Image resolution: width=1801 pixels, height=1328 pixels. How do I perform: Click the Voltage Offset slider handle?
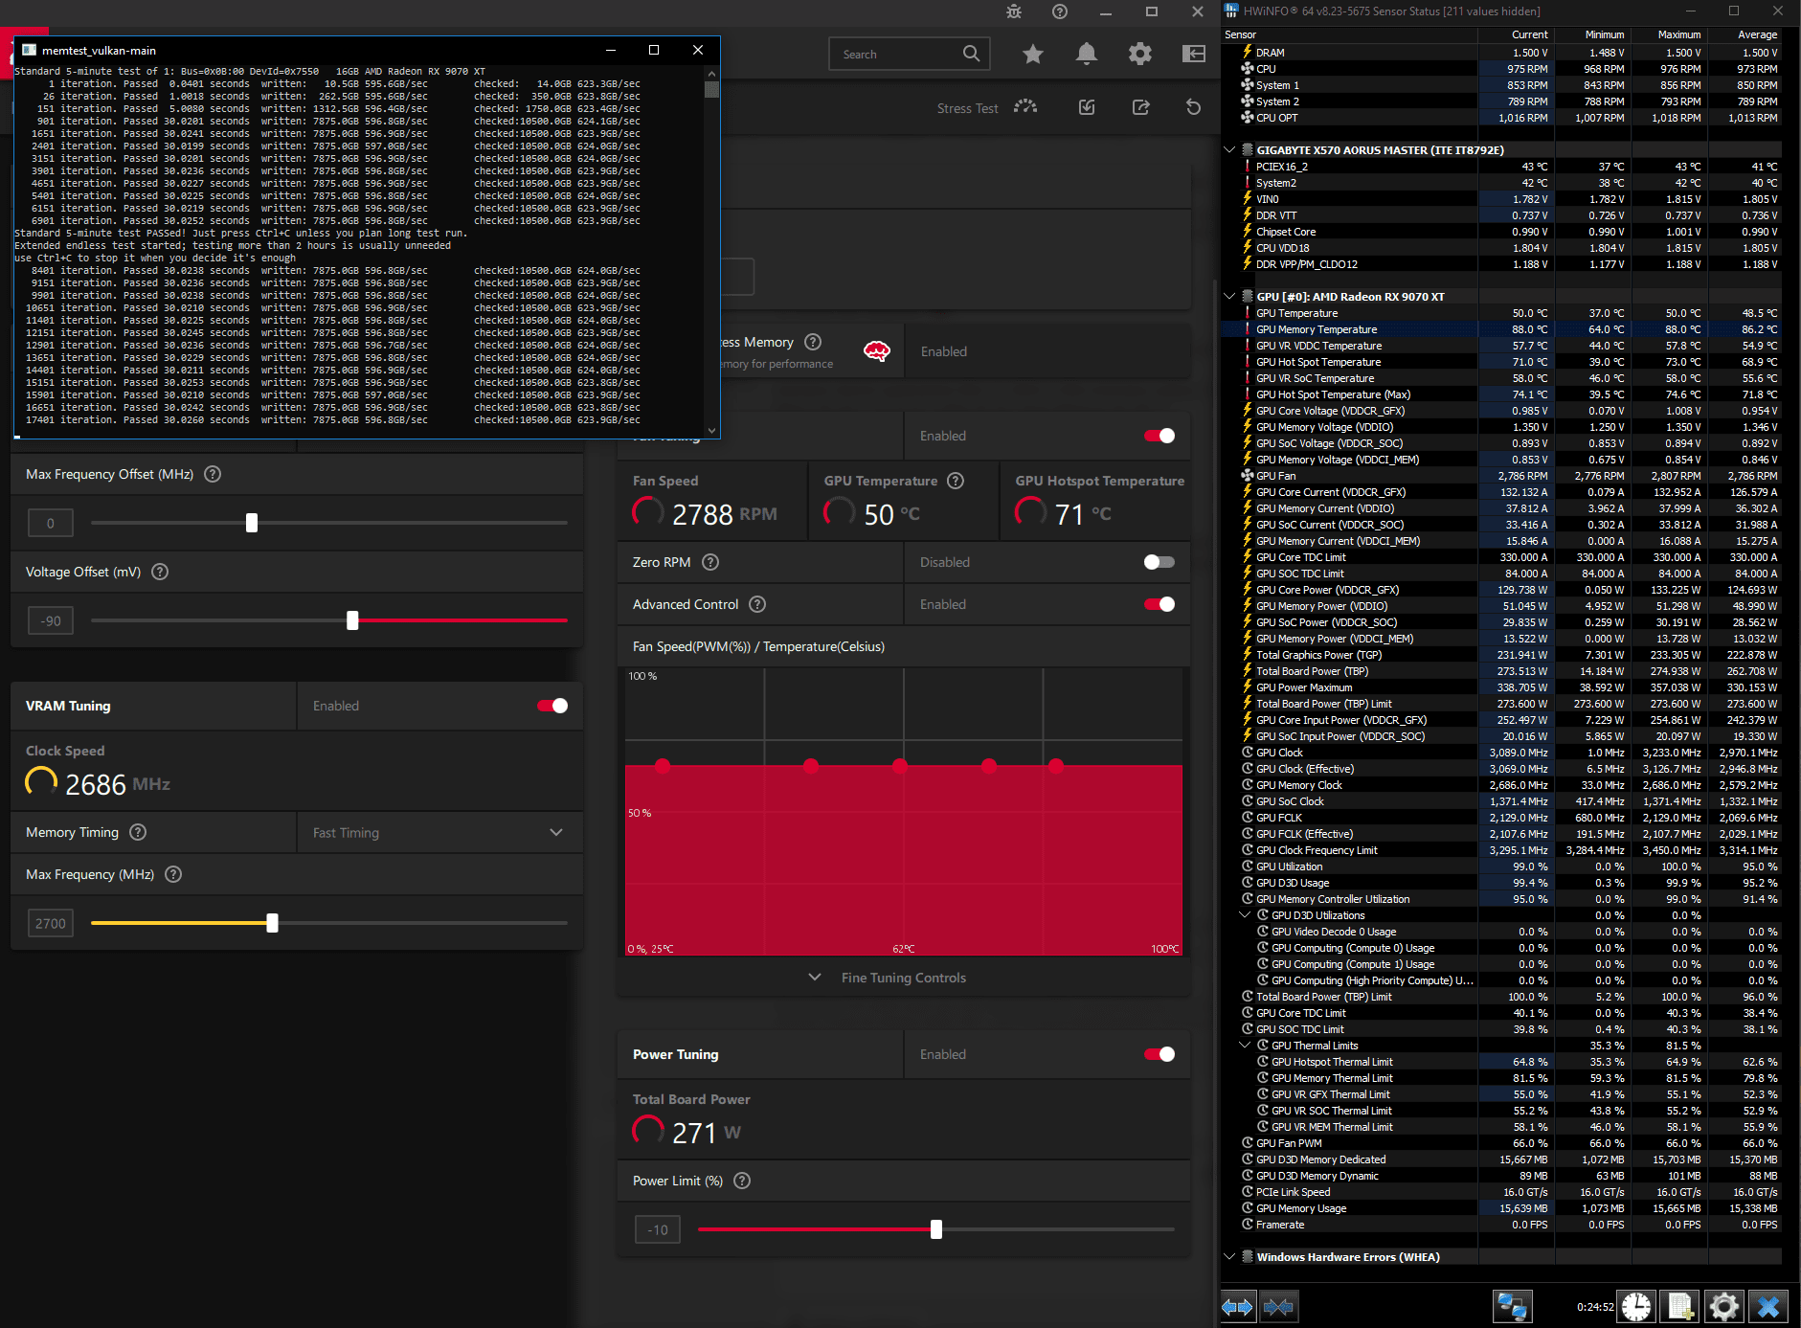pyautogui.click(x=352, y=620)
